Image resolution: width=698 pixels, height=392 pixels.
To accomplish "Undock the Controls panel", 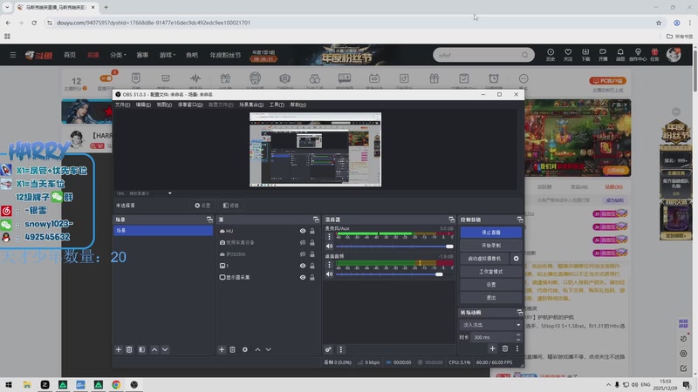I will pyautogui.click(x=520, y=220).
